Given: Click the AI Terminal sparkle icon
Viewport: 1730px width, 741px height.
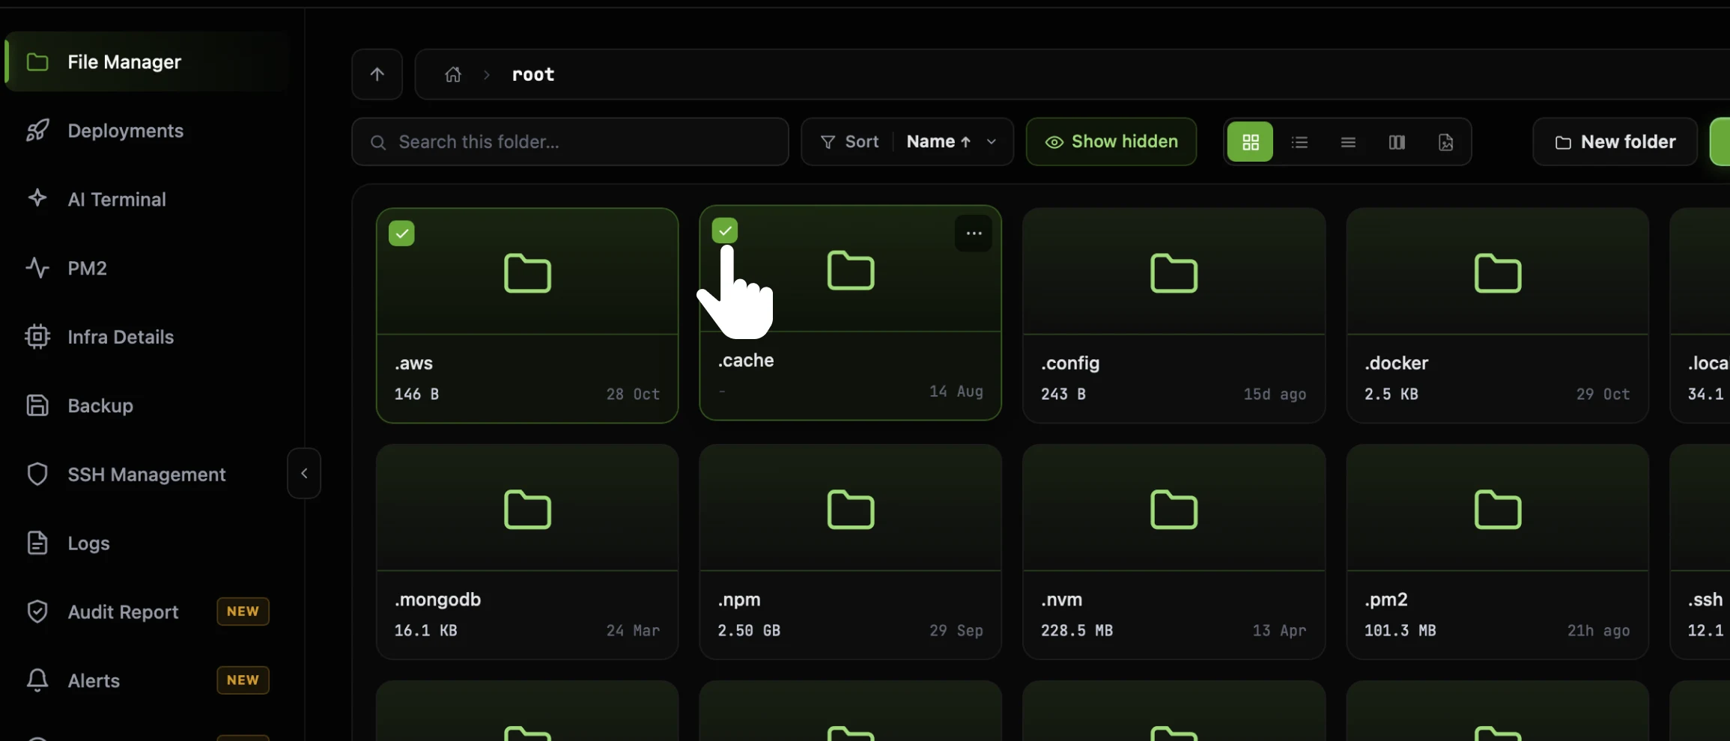Looking at the screenshot, I should click(37, 198).
